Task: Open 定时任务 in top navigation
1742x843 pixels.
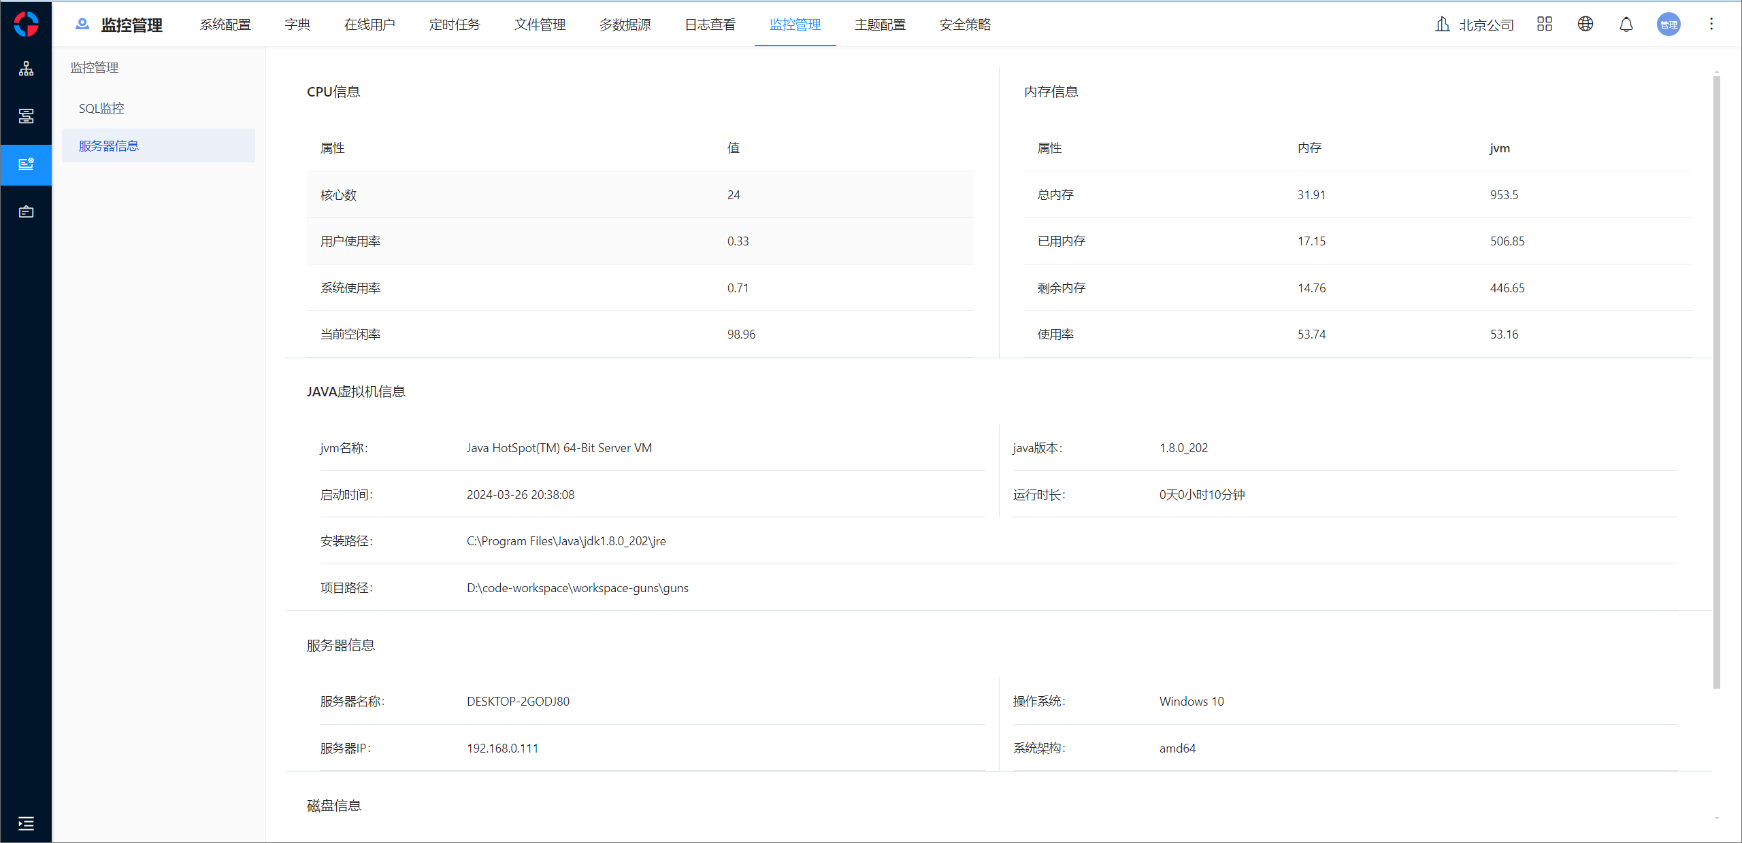Action: [x=455, y=24]
